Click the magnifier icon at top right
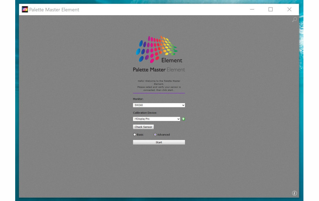Viewport: 319px width, 201px height. tap(294, 19)
